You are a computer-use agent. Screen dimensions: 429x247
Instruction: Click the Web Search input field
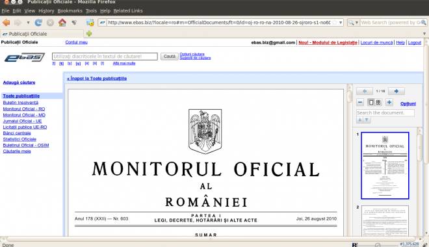point(391,23)
